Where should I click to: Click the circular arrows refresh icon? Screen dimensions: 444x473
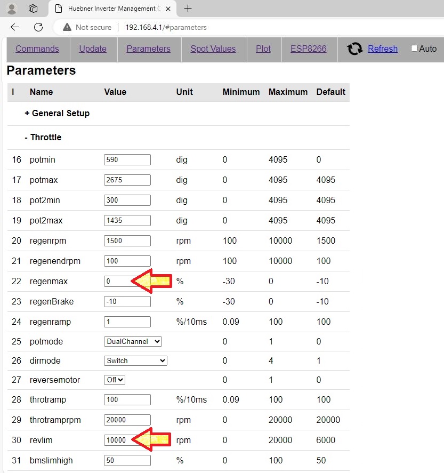[355, 49]
